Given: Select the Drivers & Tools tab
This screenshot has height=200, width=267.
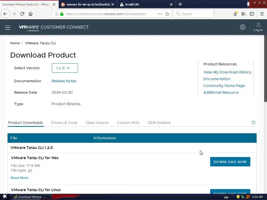Looking at the screenshot, I should click(64, 123).
